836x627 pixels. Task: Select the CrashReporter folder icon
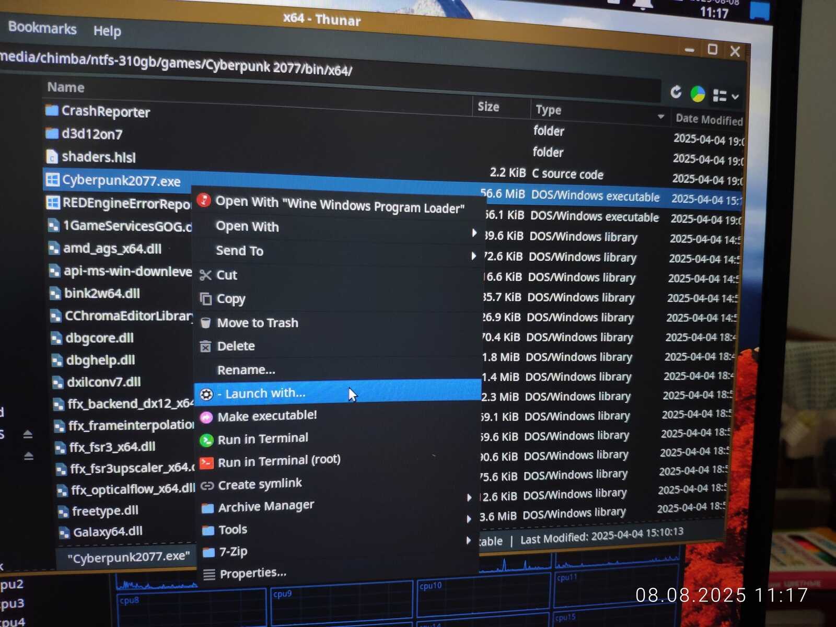point(52,110)
